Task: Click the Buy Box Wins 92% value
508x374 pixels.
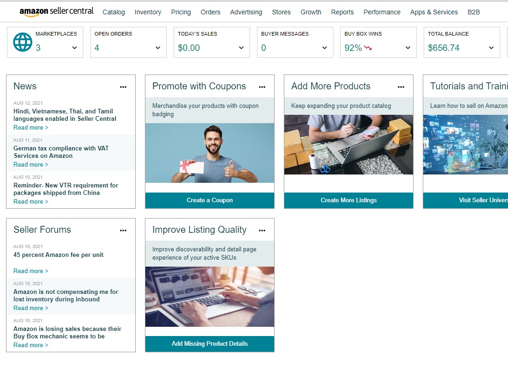Action: [353, 48]
